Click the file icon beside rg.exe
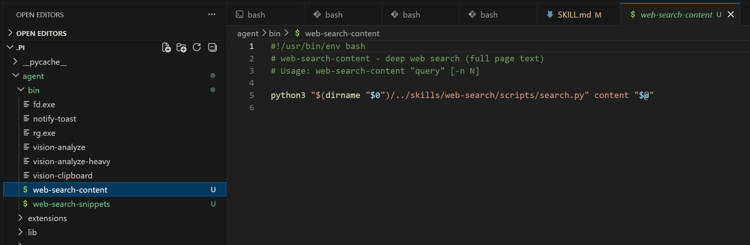Image resolution: width=750 pixels, height=245 pixels. [x=27, y=132]
